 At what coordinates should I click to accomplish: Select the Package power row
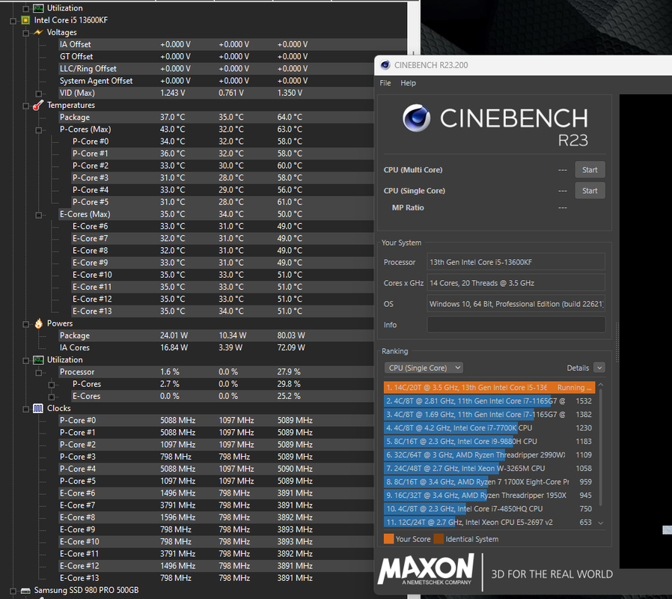pos(216,335)
